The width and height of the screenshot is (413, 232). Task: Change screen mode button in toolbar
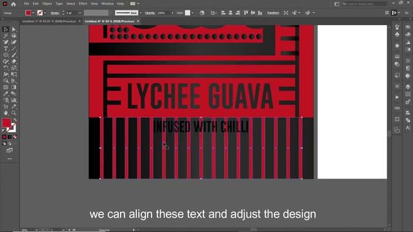pos(10,150)
